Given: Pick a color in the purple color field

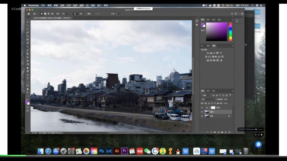Looking at the screenshot, I should tap(216, 32).
